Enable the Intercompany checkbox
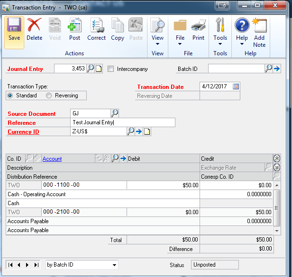292x277 pixels. [111, 69]
